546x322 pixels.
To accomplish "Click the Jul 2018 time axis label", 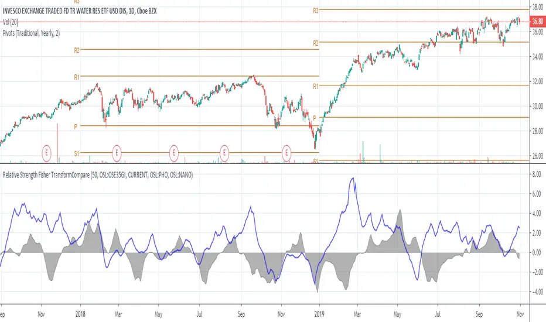I will [199, 314].
